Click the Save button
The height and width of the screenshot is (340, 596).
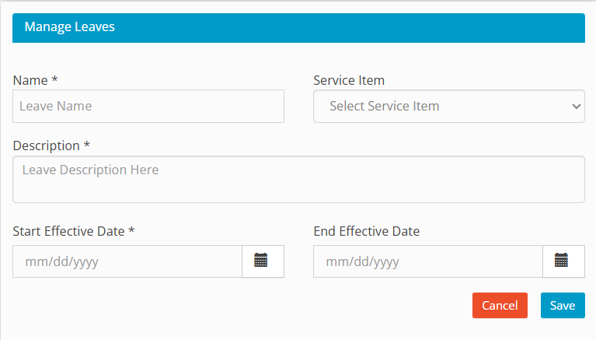pyautogui.click(x=562, y=305)
